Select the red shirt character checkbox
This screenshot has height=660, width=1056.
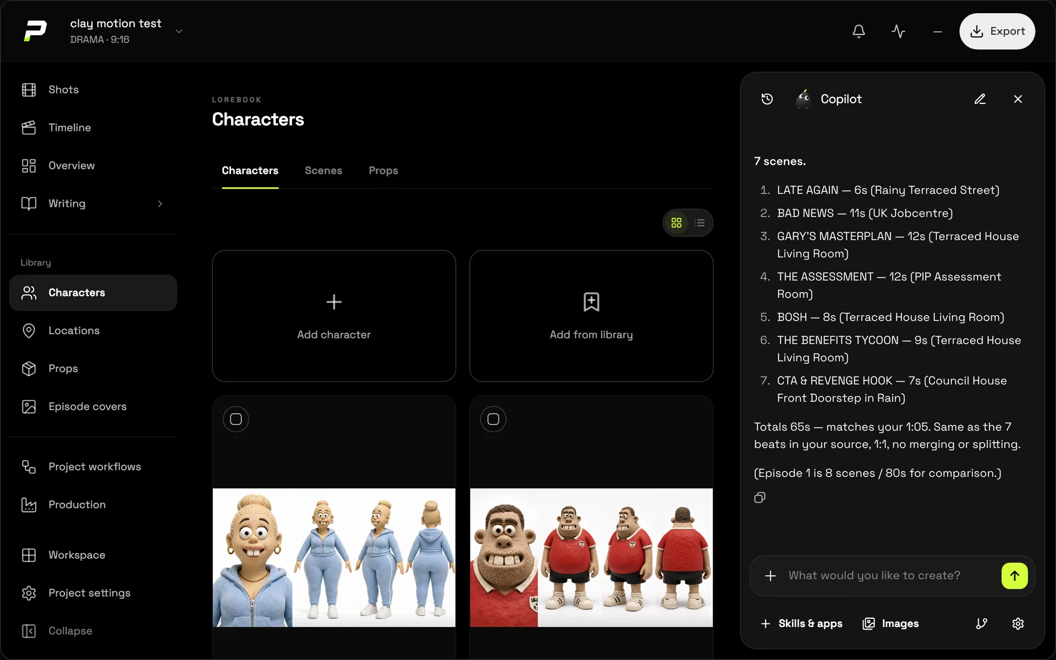pos(493,419)
